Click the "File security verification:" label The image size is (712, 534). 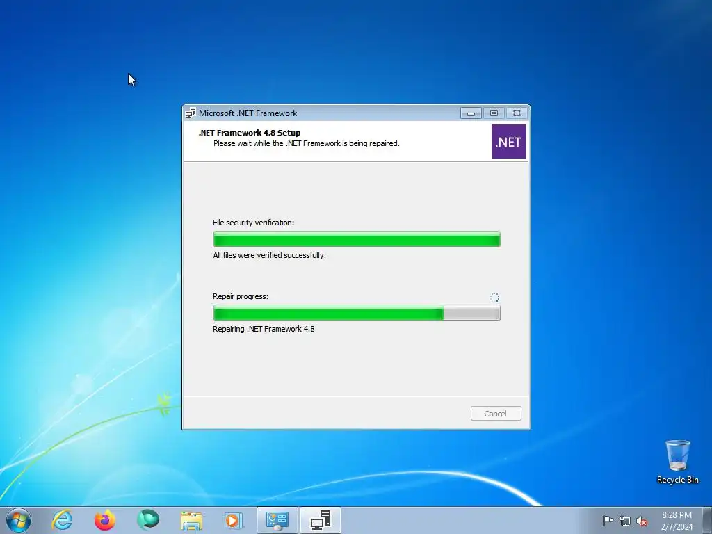pos(253,222)
